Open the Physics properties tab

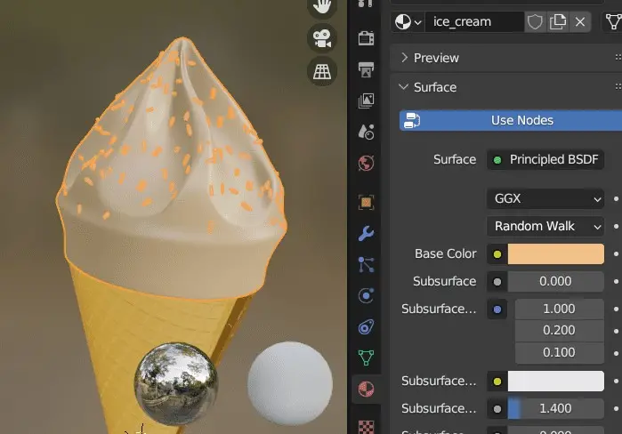pyautogui.click(x=366, y=296)
